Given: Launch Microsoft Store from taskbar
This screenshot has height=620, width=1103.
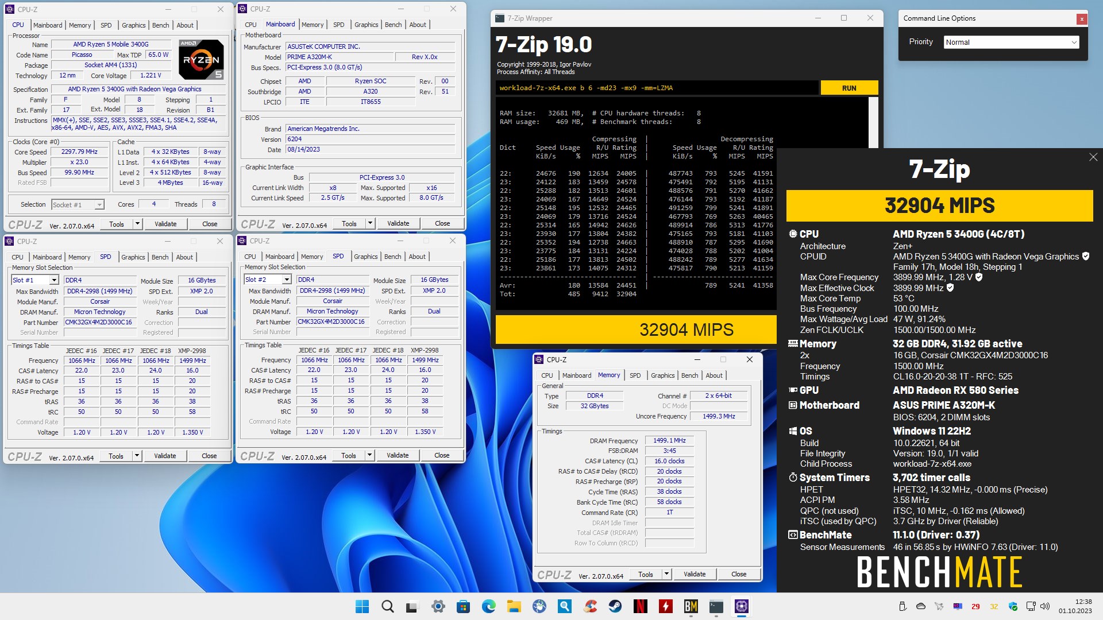Looking at the screenshot, I should click(x=463, y=606).
